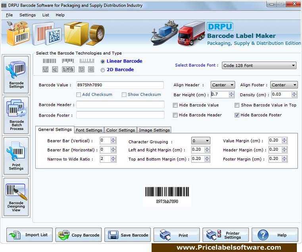Viewport: 302px width, 252px height.
Task: Open the Settings menu
Action: (27, 15)
